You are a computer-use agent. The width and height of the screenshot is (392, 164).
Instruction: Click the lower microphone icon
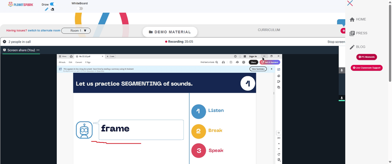[x=342, y=98]
